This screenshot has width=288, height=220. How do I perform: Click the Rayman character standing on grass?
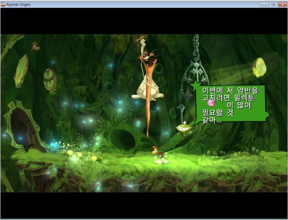tap(159, 155)
